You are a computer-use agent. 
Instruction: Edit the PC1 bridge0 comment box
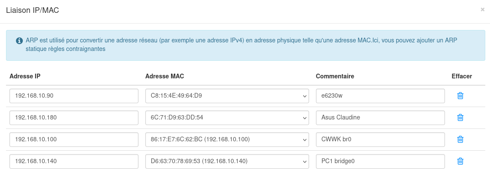tap(380, 161)
